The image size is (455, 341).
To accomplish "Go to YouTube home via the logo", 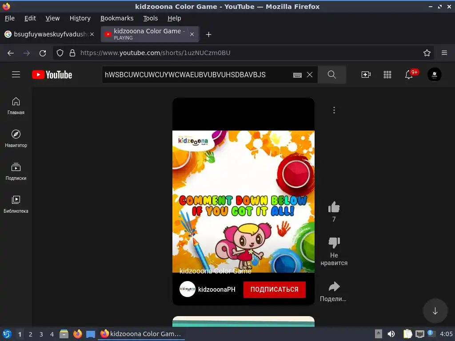I will (52, 75).
